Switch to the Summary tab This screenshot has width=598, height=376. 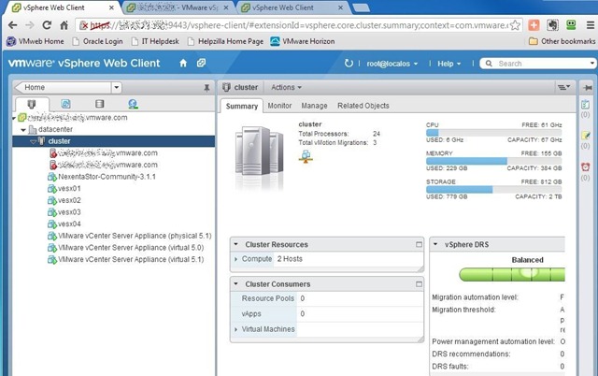(241, 106)
